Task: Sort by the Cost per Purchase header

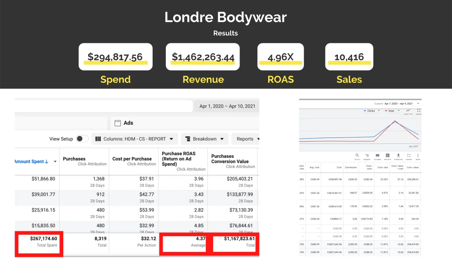Action: point(134,161)
